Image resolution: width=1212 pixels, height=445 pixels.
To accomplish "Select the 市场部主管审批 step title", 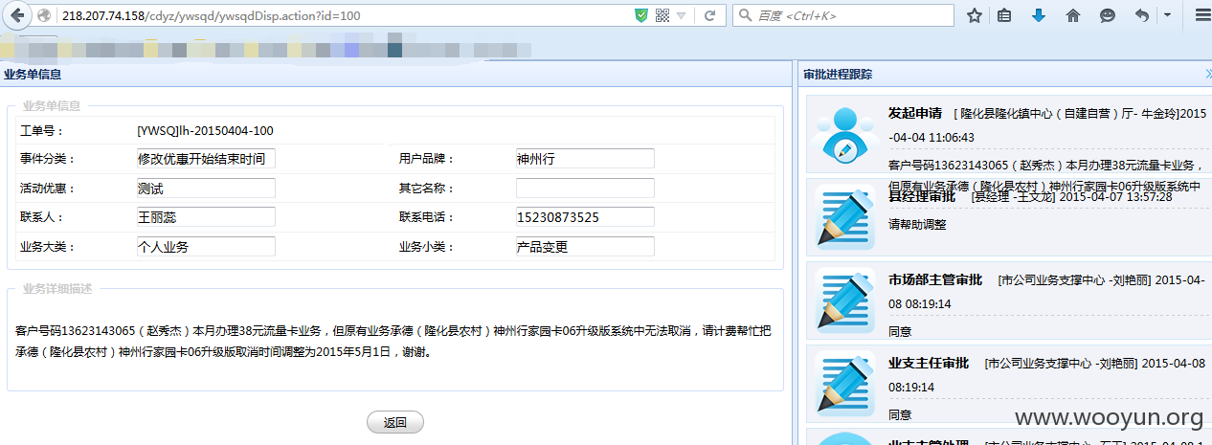I will (935, 280).
